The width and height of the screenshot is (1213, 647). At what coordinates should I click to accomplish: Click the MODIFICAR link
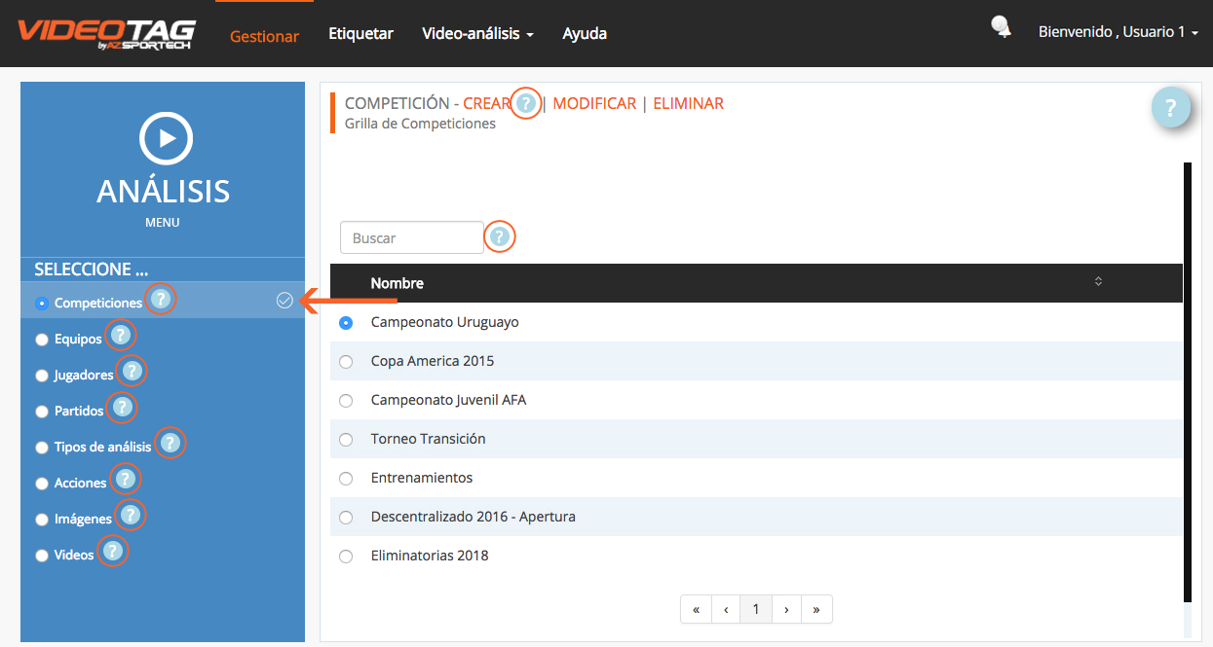coord(594,104)
